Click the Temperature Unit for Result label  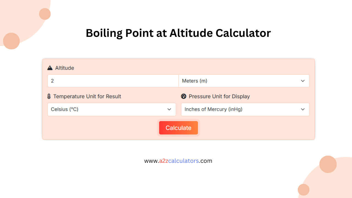[x=87, y=96]
